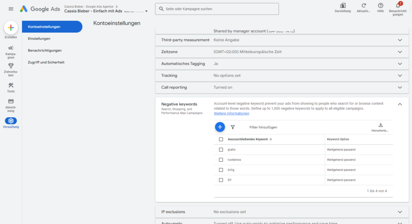The image size is (412, 224).
Task: Select the checkbox for keyword billig
Action: (x=221, y=170)
